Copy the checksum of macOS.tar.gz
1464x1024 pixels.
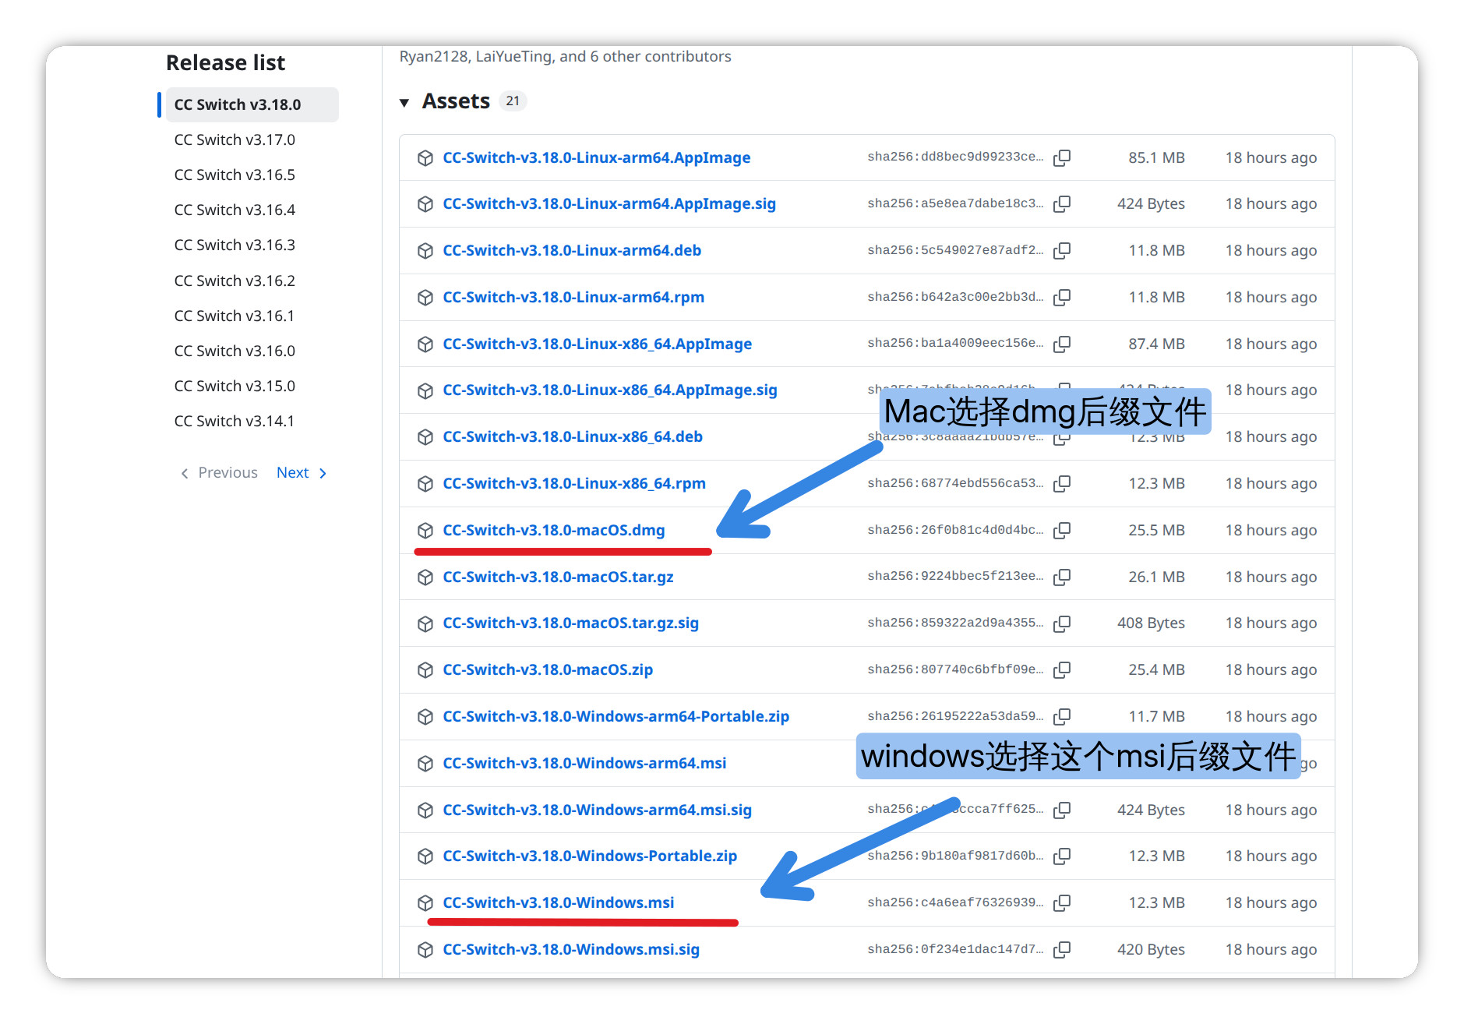click(1062, 577)
